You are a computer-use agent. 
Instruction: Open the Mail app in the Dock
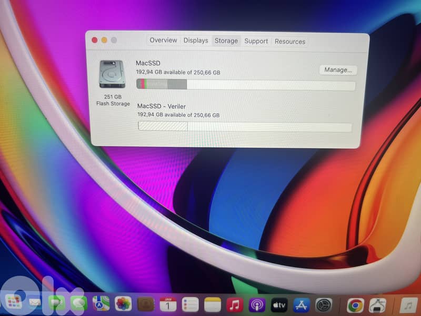click(x=35, y=303)
